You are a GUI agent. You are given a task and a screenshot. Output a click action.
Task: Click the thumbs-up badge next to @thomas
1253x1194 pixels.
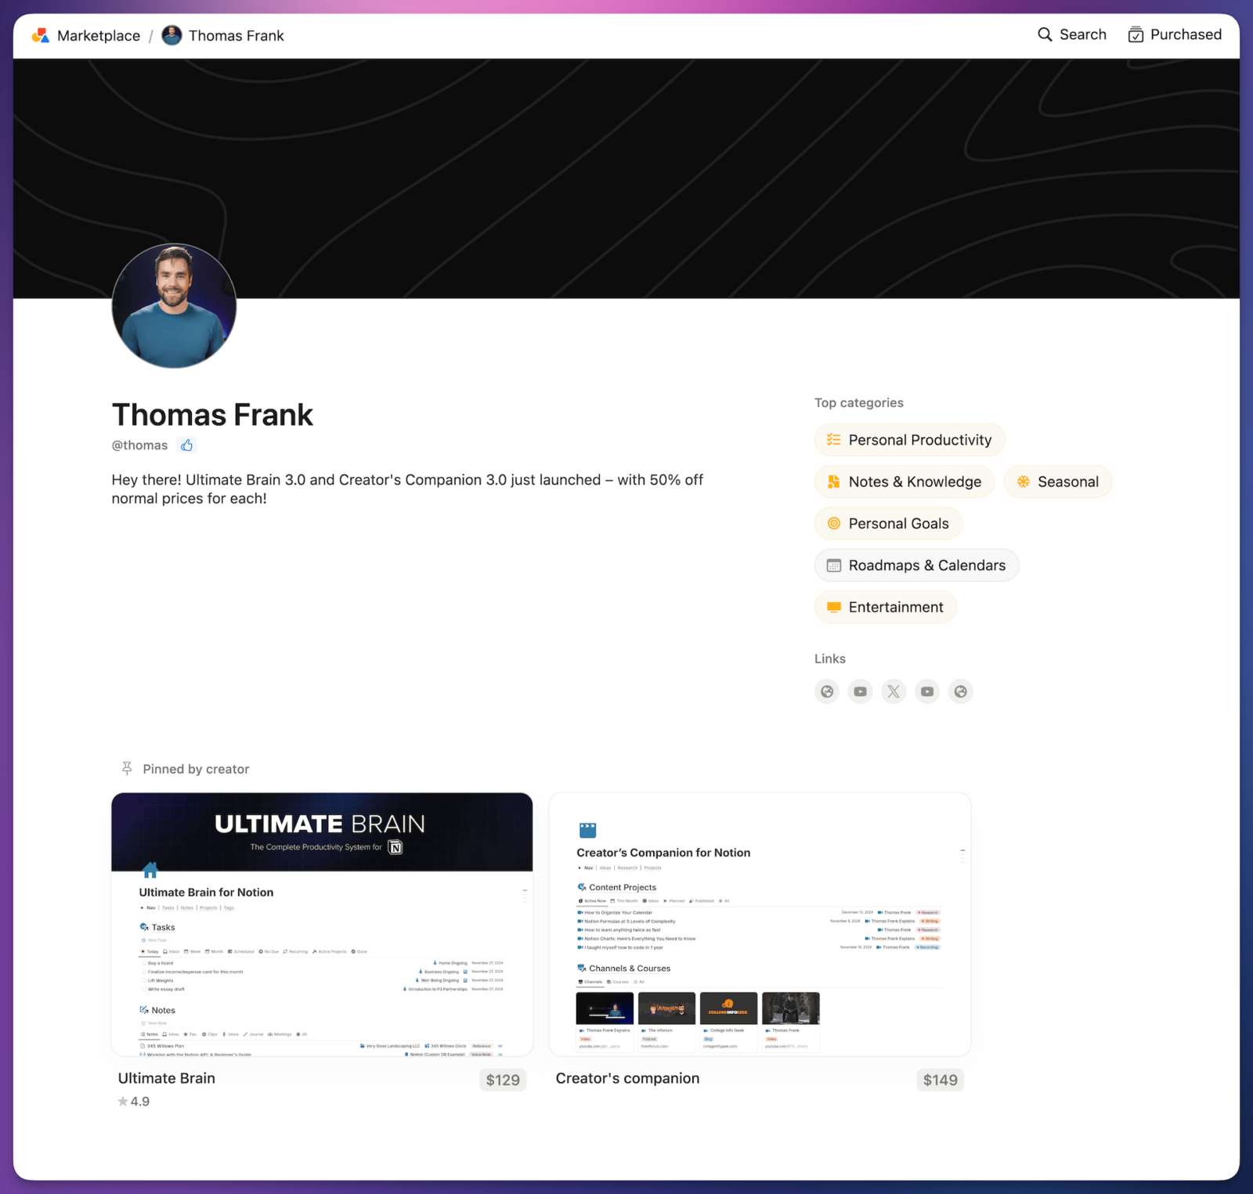[186, 445]
